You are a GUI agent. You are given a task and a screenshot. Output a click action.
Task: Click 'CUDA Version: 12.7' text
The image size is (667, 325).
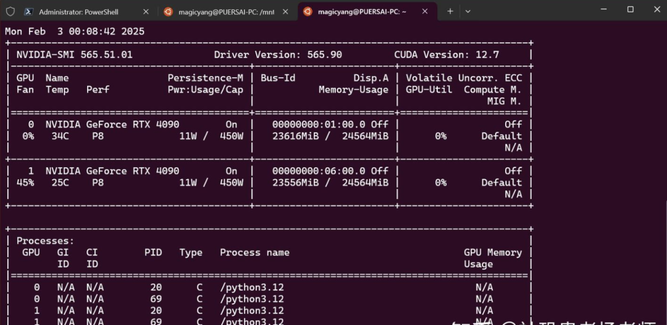pos(447,55)
